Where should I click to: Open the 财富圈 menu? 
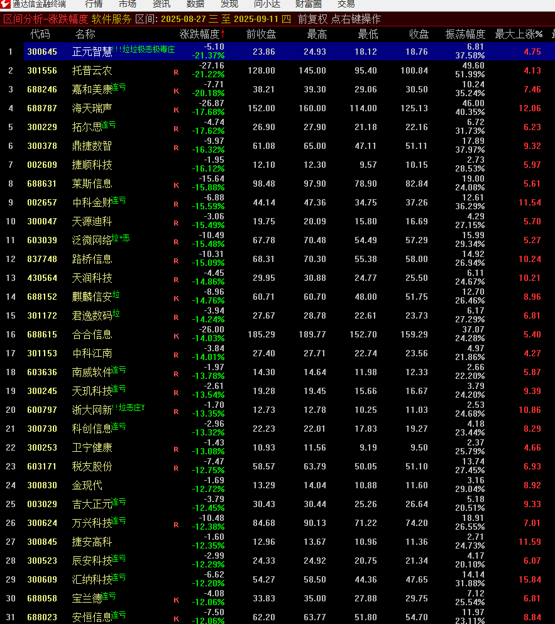tap(309, 4)
